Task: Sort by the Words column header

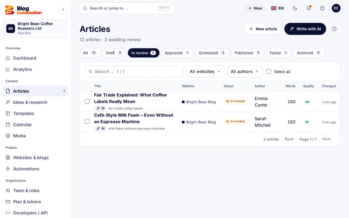Action: point(290,86)
